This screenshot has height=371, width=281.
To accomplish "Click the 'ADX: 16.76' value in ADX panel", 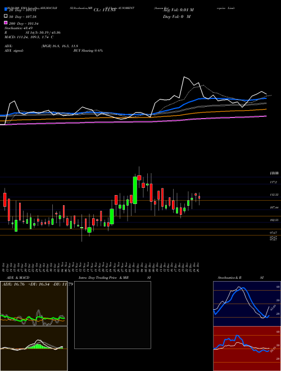I will click(x=13, y=284).
